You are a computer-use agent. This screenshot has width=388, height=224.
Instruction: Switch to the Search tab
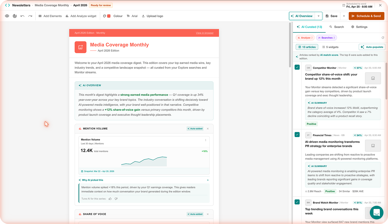point(337,27)
